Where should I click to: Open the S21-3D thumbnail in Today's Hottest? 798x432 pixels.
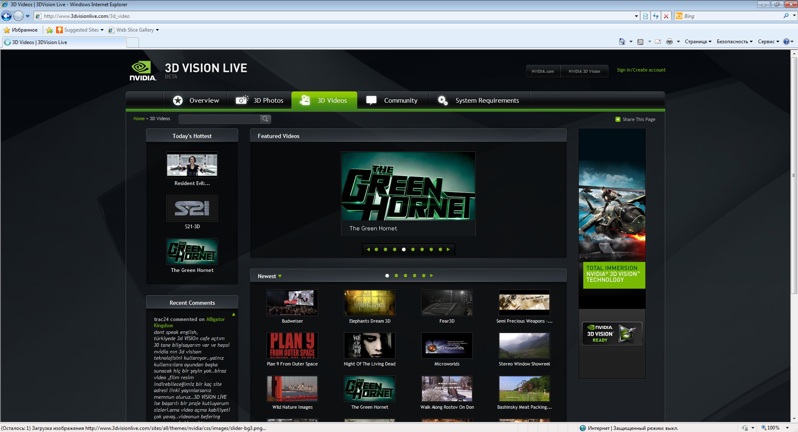pyautogui.click(x=192, y=208)
